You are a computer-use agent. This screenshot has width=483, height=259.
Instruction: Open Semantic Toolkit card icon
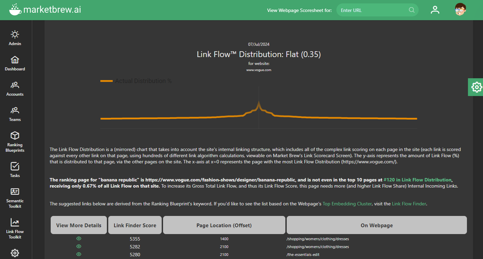pyautogui.click(x=15, y=192)
